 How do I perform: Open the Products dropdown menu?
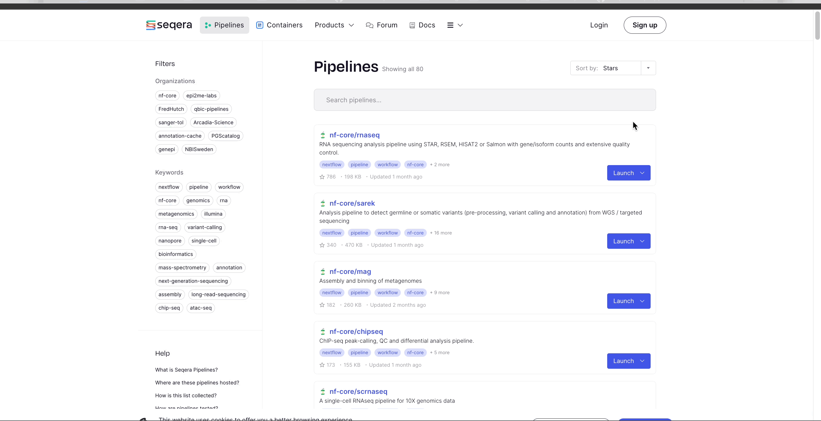click(334, 25)
